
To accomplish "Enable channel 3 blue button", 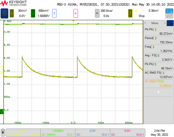I will (54, 13).
